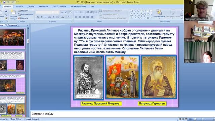Cut selection with the scissors icon
Viewport: 215px width, 121px height.
tap(6, 11)
